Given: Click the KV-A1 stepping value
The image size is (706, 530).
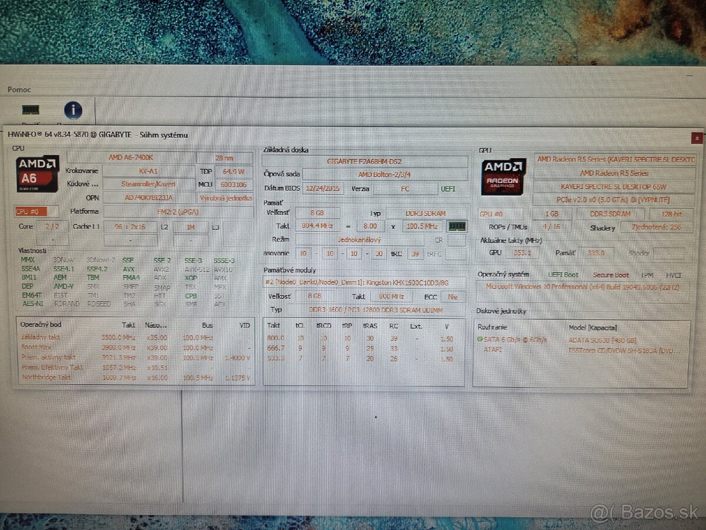Looking at the screenshot, I should click(148, 171).
